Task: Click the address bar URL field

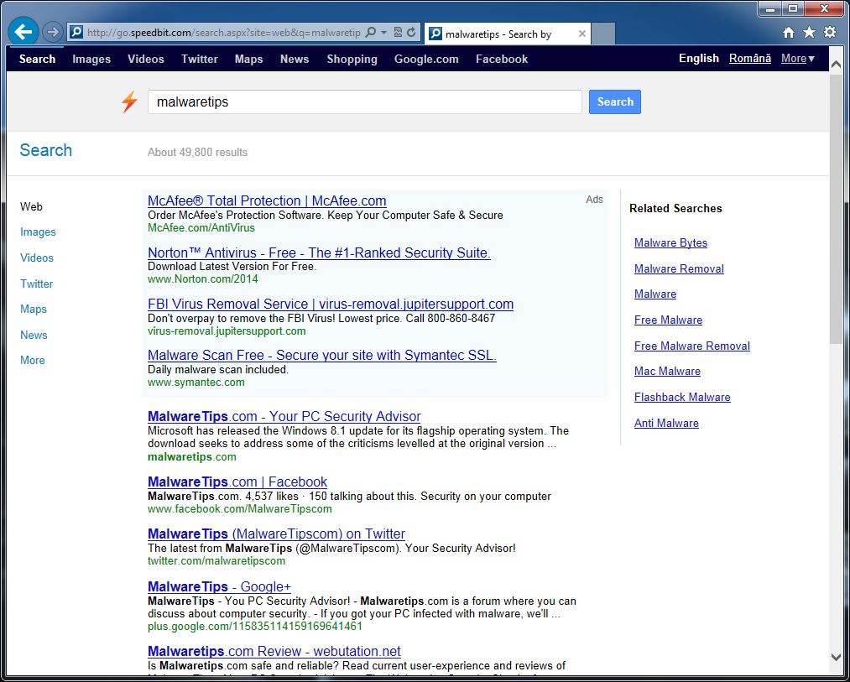Action: (x=223, y=33)
